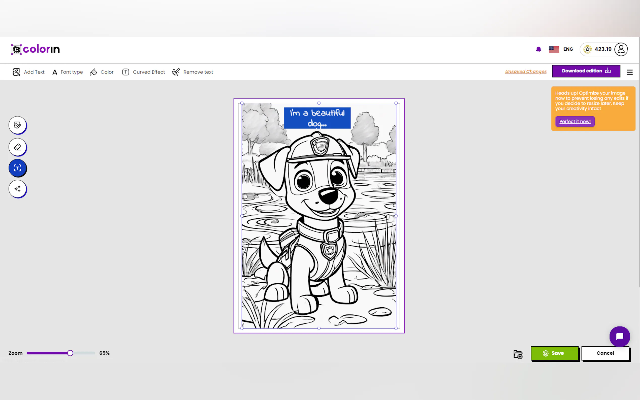Open ENG language selector
This screenshot has height=400, width=640.
click(x=568, y=49)
